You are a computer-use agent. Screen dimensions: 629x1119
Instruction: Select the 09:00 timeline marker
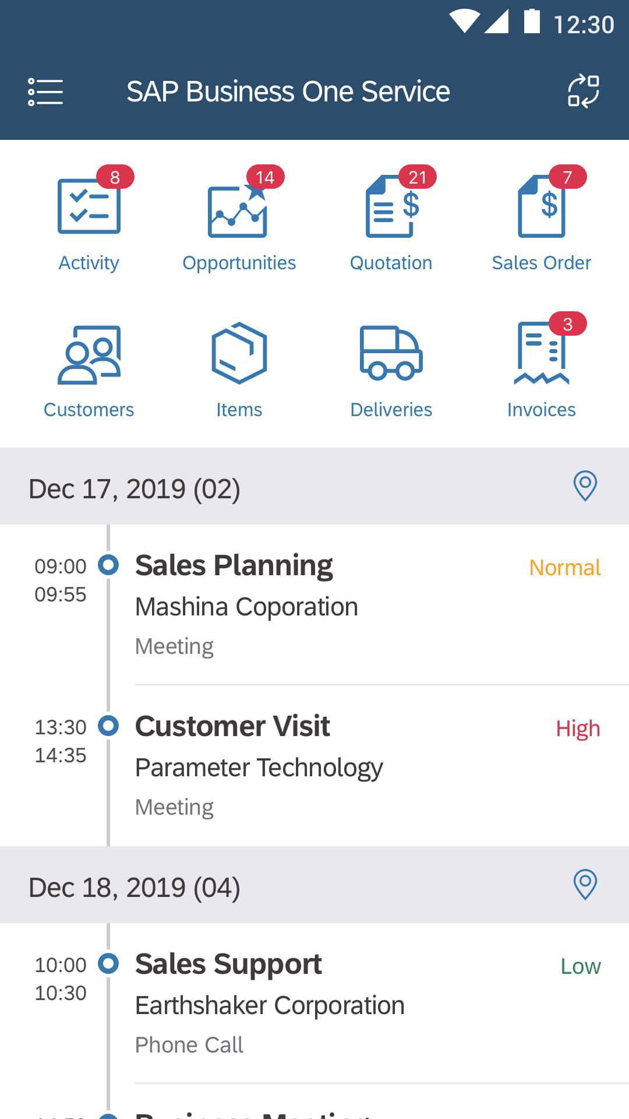108,564
